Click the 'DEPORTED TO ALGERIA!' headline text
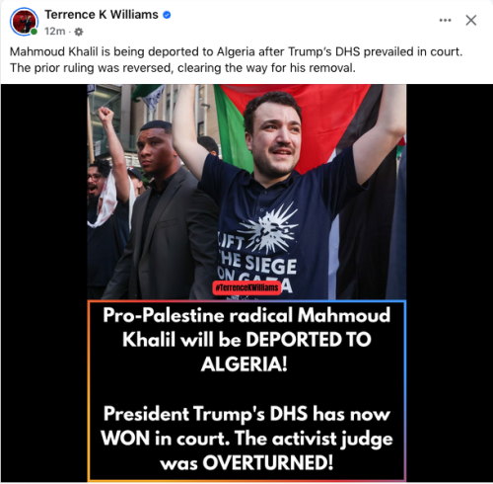The width and height of the screenshot is (493, 484). click(x=246, y=352)
